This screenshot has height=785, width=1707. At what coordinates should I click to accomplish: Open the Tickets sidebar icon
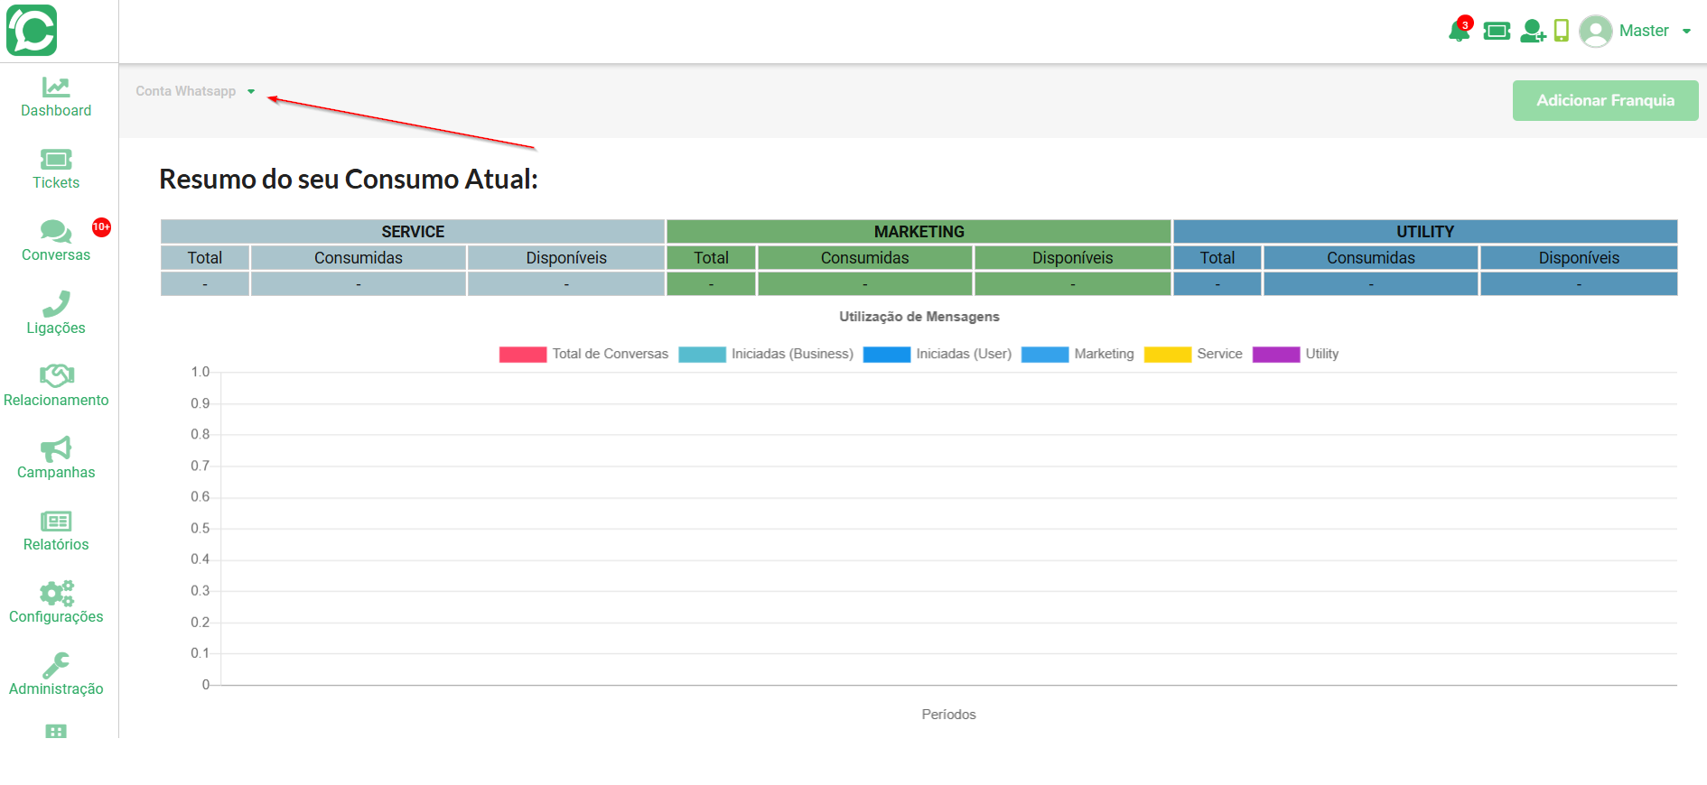click(x=56, y=160)
